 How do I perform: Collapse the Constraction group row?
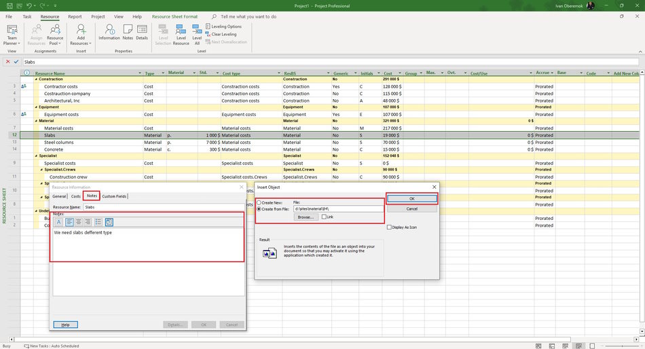point(36,79)
